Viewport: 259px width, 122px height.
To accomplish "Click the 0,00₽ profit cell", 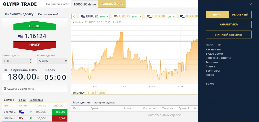I will [x=59, y=118].
